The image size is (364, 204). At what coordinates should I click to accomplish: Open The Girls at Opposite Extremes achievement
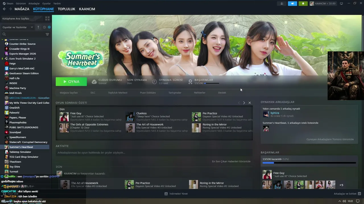coord(64,128)
